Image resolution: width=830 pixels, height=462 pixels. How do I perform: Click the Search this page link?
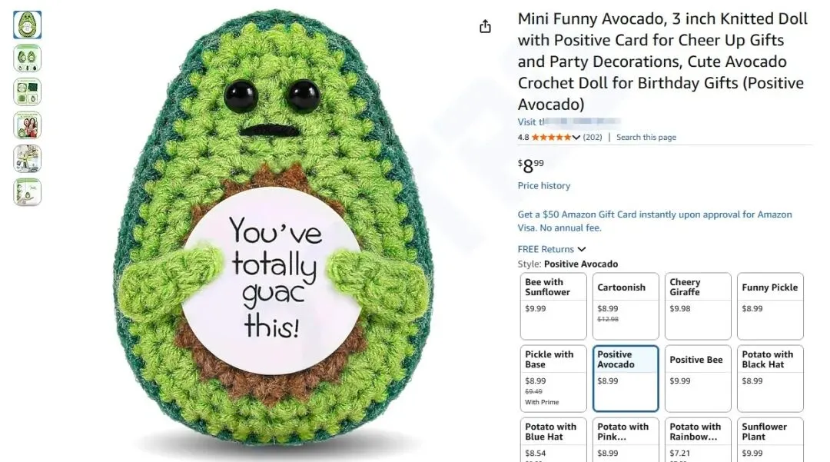click(646, 138)
